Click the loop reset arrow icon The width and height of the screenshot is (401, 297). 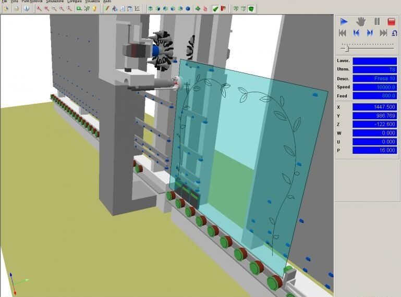(394, 33)
